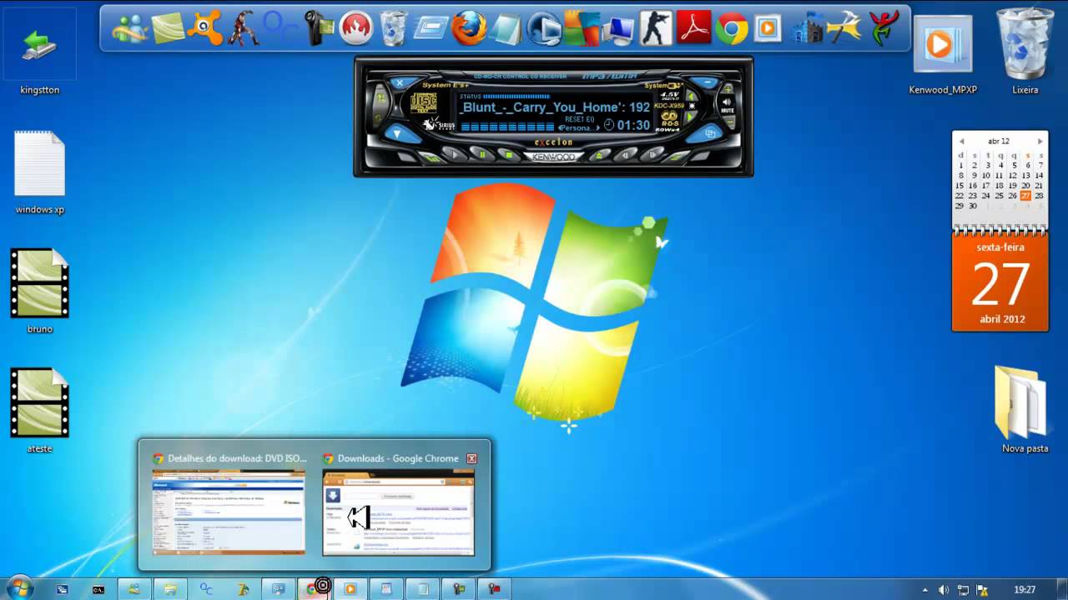This screenshot has height=600, width=1068.
Task: Open the kingstton drive shortcut on desktop
Action: 40,52
